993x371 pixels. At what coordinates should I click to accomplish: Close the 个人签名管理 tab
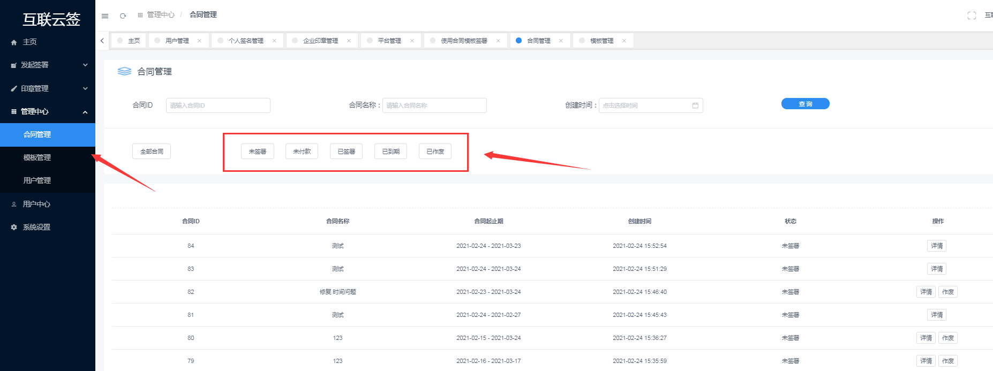[x=274, y=41]
